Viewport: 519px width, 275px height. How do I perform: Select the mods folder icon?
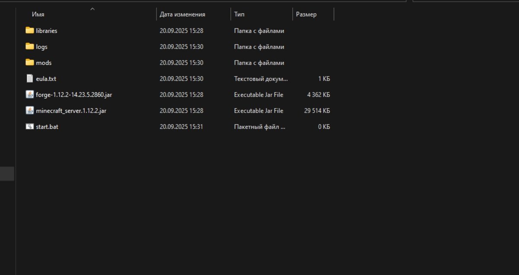tap(29, 62)
